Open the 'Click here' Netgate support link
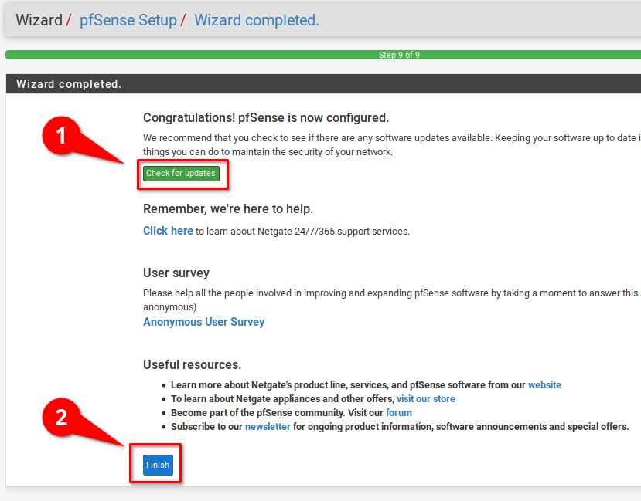641x501 pixels. pyautogui.click(x=168, y=231)
